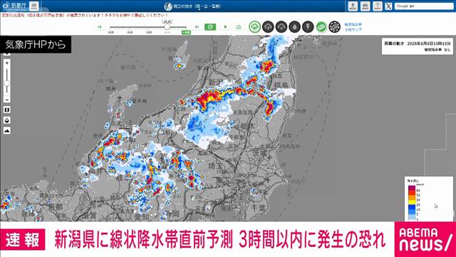Jump to the last timeline frame
The image size is (456, 257).
click(x=197, y=27)
